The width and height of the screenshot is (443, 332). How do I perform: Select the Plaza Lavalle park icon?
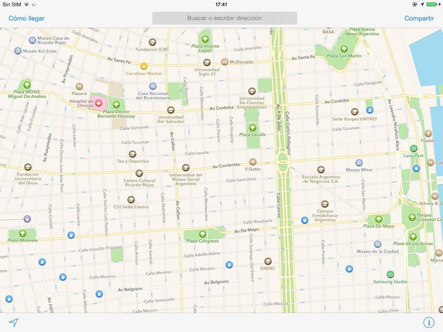click(x=253, y=127)
